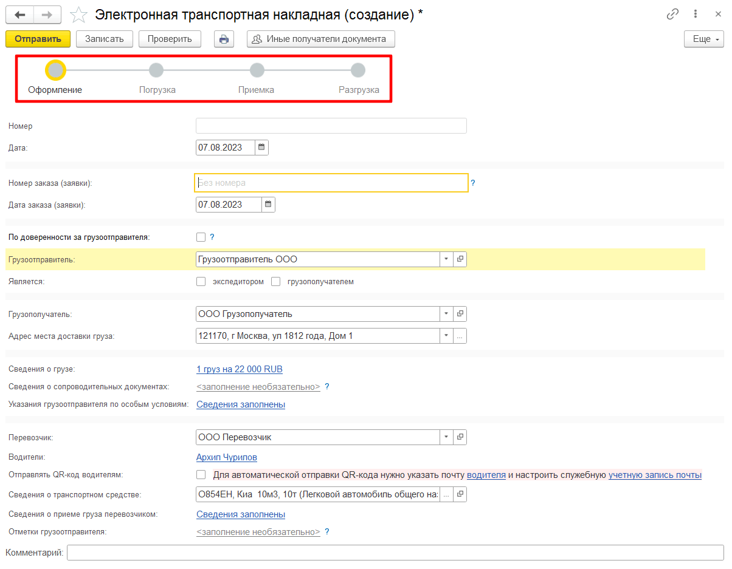Viewport: 732px width, 569px height.
Task: Focus the Дата input field
Action: pyautogui.click(x=226, y=148)
